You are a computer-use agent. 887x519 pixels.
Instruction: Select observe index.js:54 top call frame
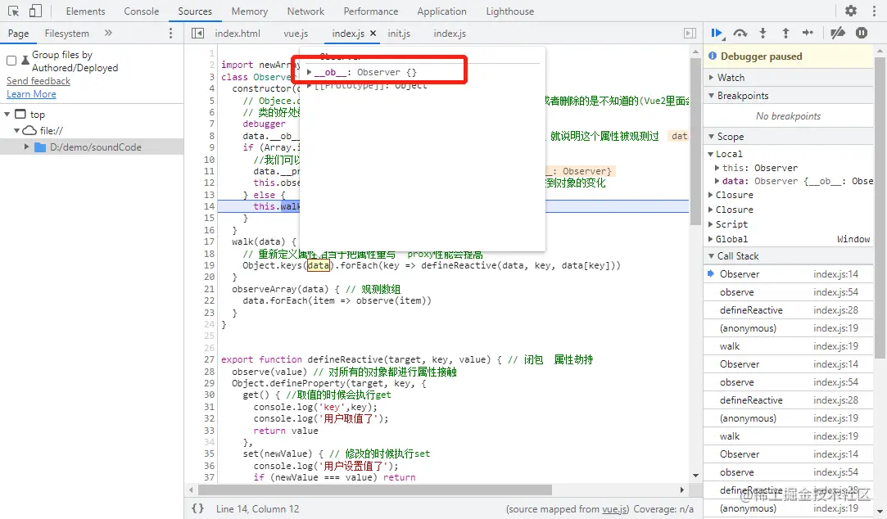pos(789,292)
